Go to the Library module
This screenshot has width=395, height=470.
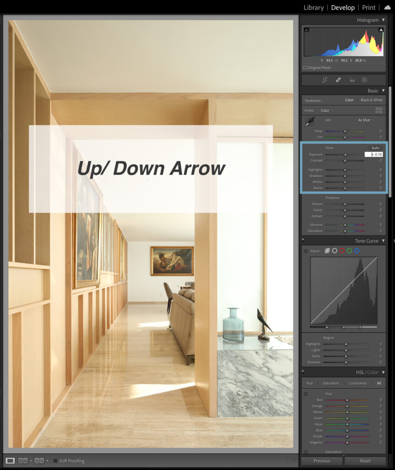313,7
